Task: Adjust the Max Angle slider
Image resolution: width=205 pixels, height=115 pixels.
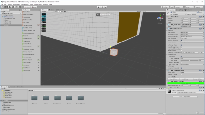Action: [189, 60]
